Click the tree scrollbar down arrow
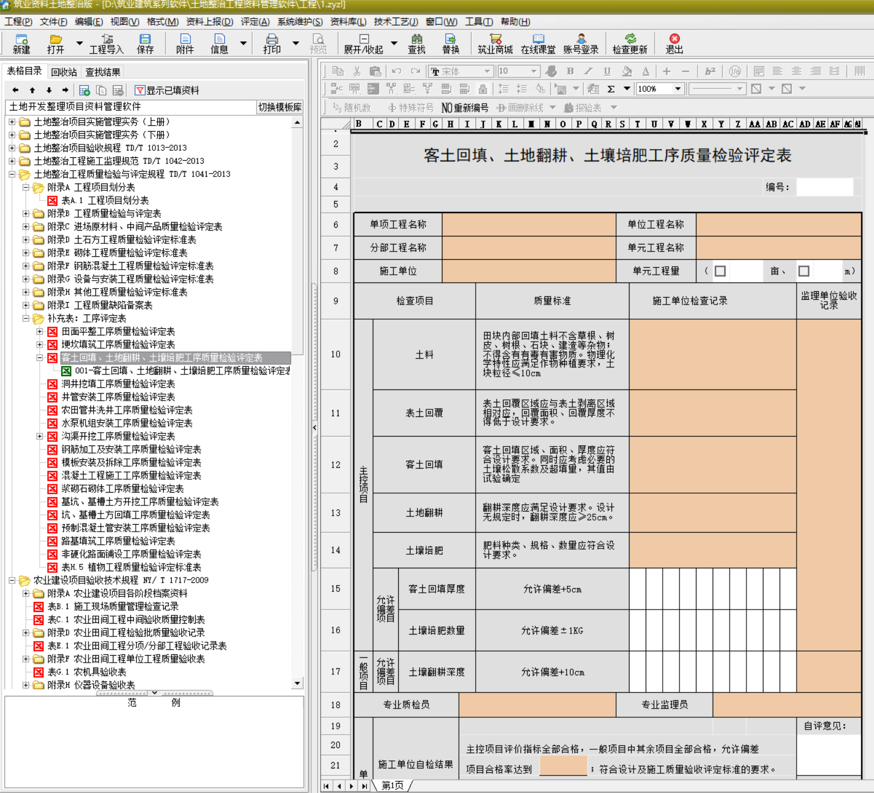Viewport: 874px width, 793px height. tap(298, 684)
